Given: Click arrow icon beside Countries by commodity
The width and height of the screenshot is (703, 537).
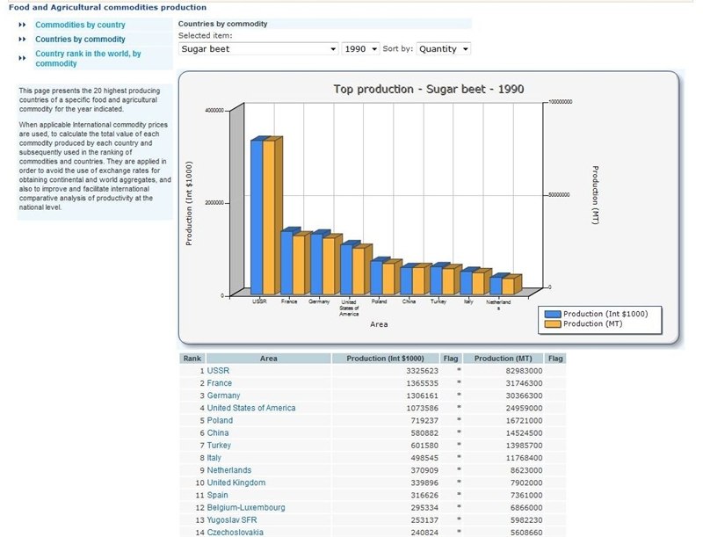Looking at the screenshot, I should pos(23,40).
